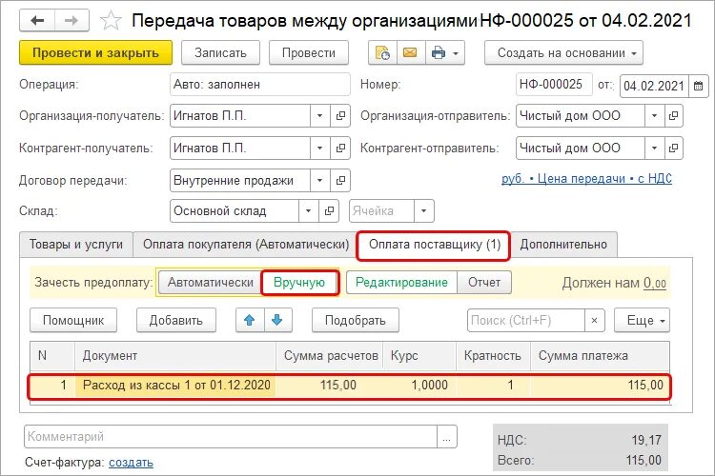
Task: Click the Комментарий input field
Action: tap(231, 436)
